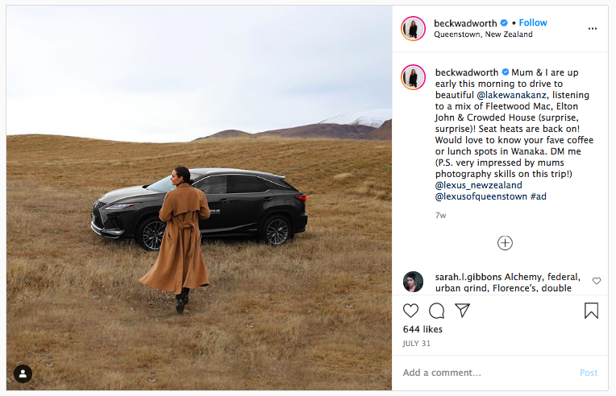Visit @lexus_newzealand profile link
Viewport: 616px width, 396px height.
pyautogui.click(x=478, y=185)
